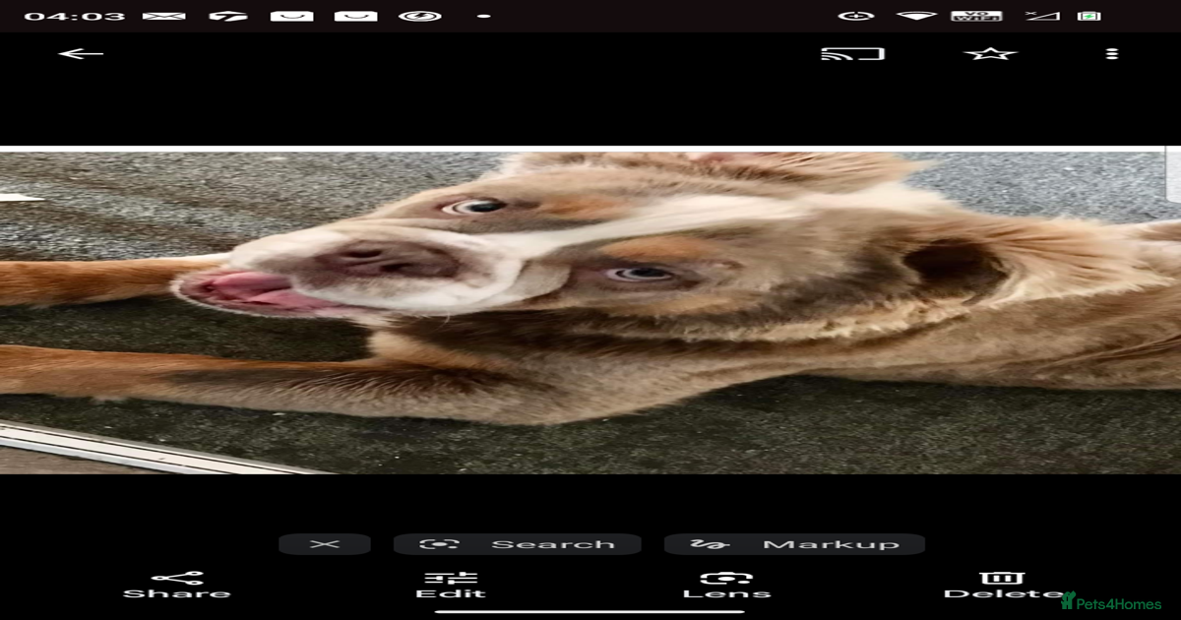Cast the photo to a device
Viewport: 1181px width, 620px height.
tap(852, 54)
